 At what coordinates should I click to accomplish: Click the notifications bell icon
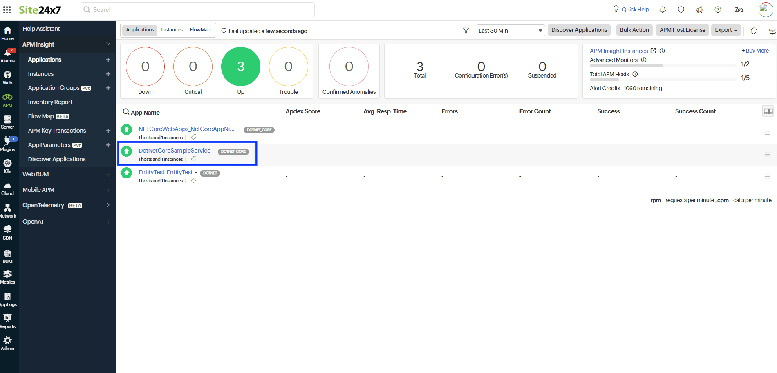663,9
